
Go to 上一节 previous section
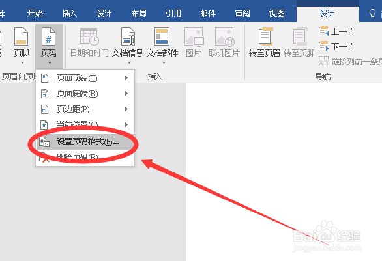click(x=336, y=31)
